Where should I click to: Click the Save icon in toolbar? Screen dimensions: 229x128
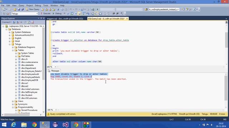tap(19, 10)
